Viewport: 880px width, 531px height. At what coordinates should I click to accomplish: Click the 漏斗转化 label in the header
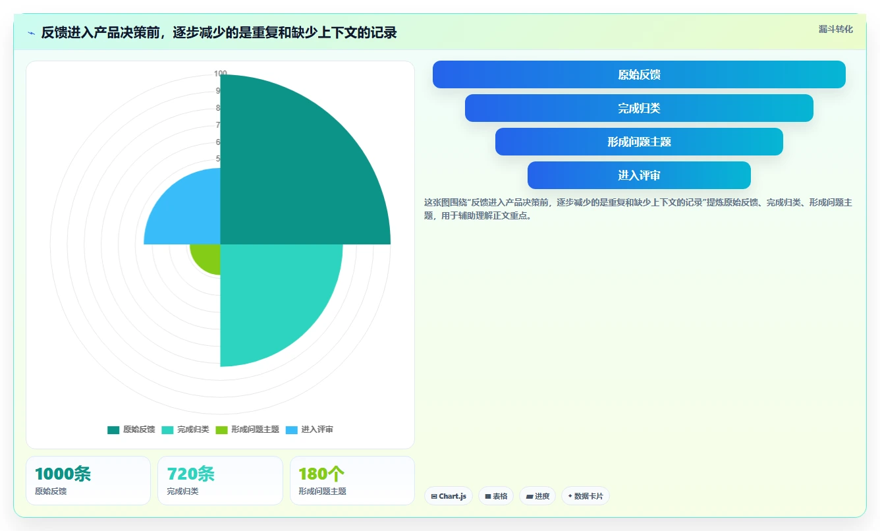(835, 30)
